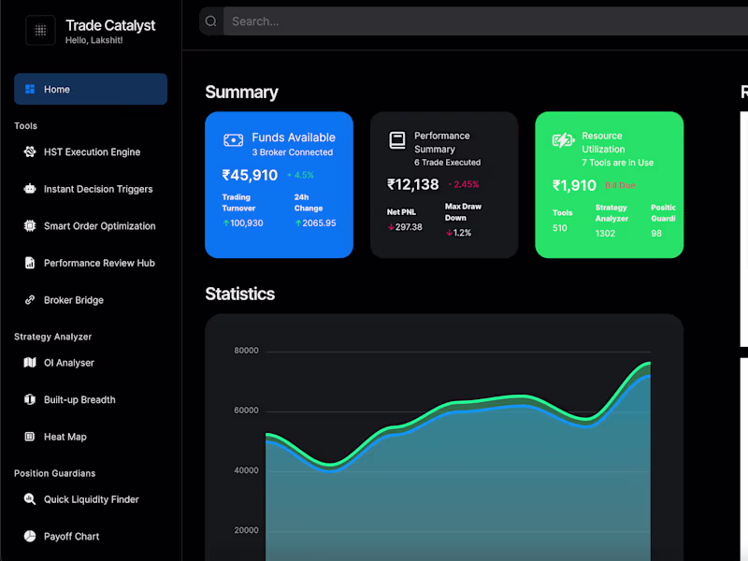Click the Heat Map icon
The image size is (748, 561).
(x=30, y=437)
